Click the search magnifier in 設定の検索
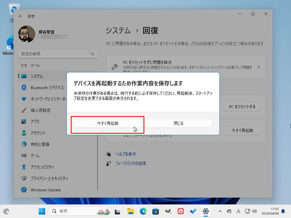Viewport: 291px width, 218px height. click(x=92, y=54)
